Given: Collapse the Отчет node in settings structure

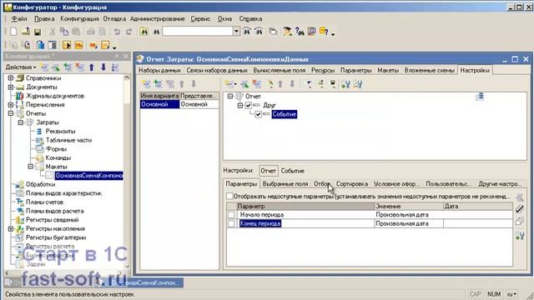Looking at the screenshot, I should tap(230, 97).
